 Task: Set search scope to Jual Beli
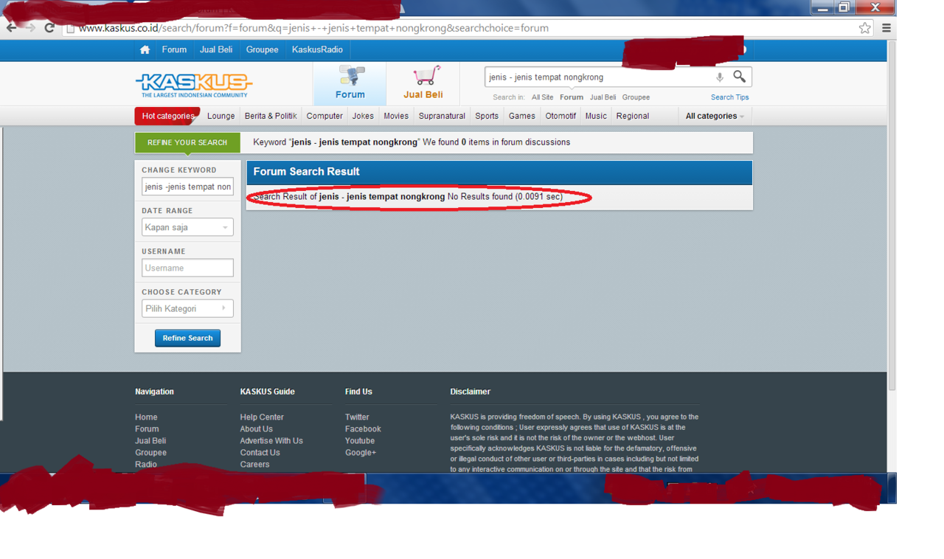coord(603,97)
